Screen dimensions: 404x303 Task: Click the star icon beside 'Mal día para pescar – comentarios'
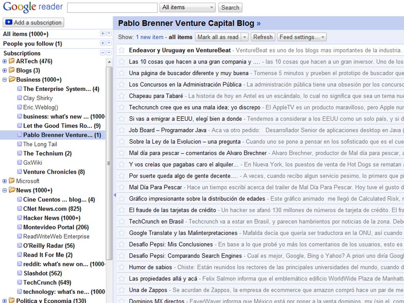[122, 153]
